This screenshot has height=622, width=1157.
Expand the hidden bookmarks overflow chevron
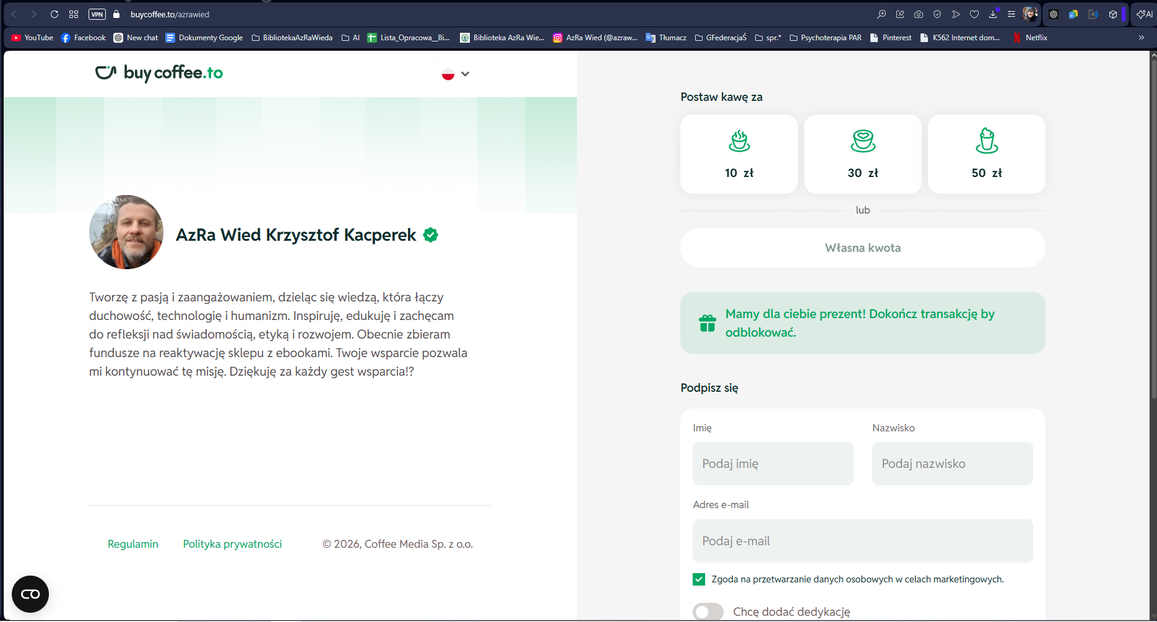click(1142, 38)
